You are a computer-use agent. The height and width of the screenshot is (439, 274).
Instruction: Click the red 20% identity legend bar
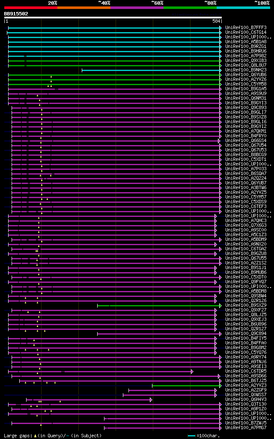click(x=31, y=8)
